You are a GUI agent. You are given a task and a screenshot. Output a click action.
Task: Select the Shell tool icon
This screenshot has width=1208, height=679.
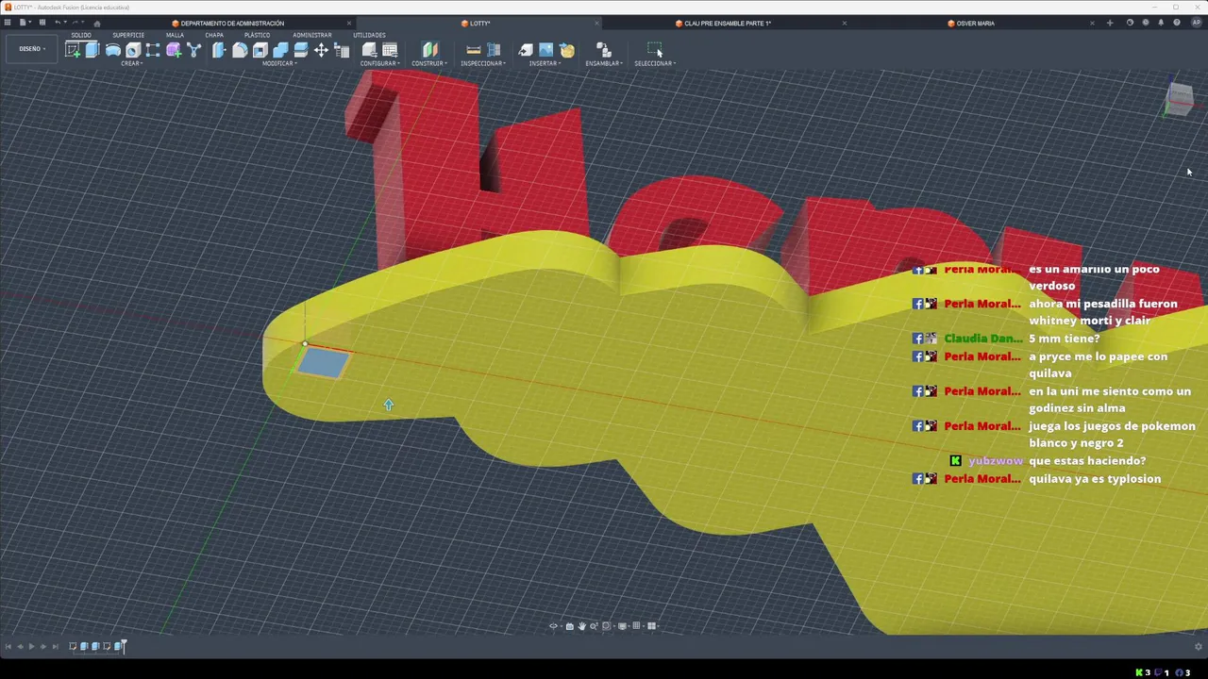pos(260,50)
